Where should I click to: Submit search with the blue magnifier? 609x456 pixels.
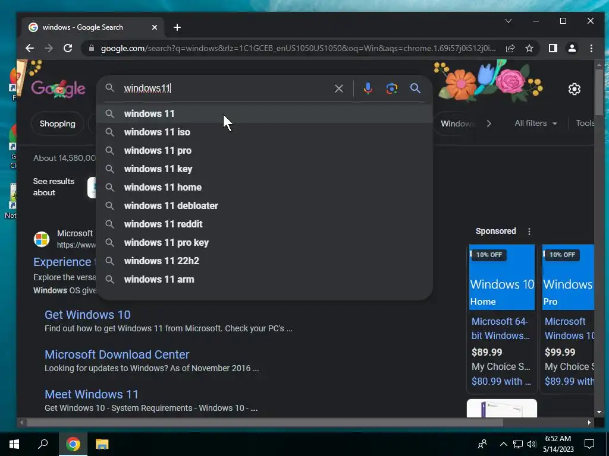point(415,88)
